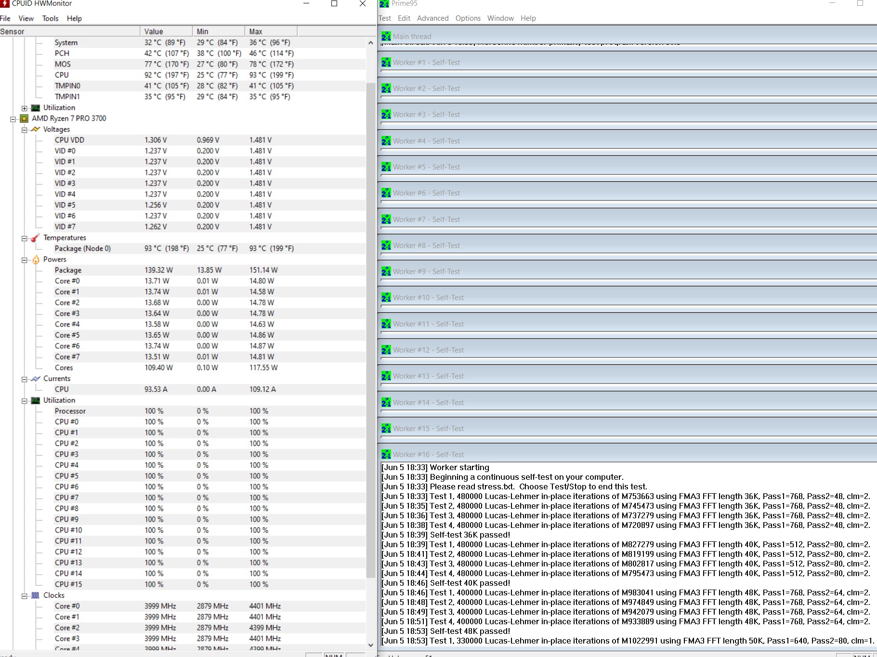Screen dimensions: 877x657
Task: Select the TMPIN0 temperature row
Action: (x=183, y=86)
